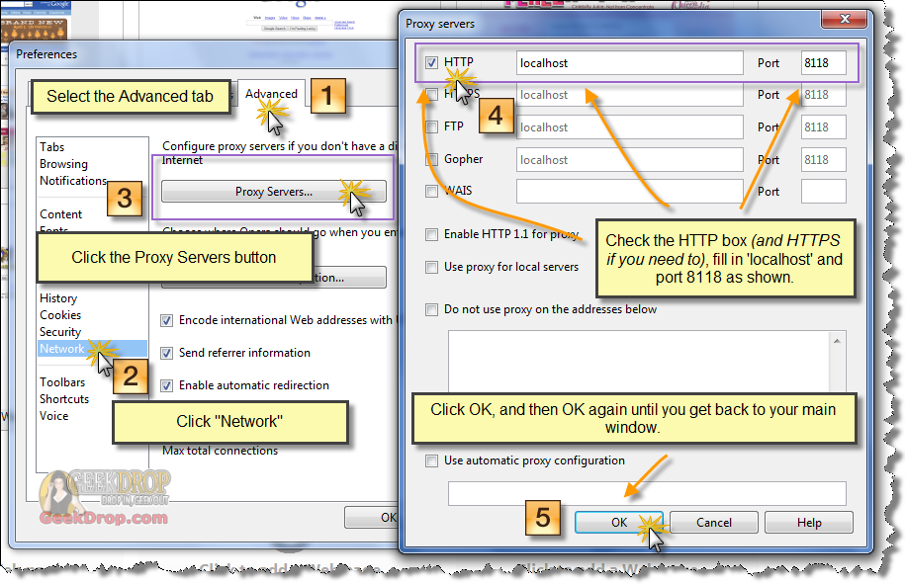
Task: Click Cancel in Proxy servers dialog
Action: pos(714,523)
